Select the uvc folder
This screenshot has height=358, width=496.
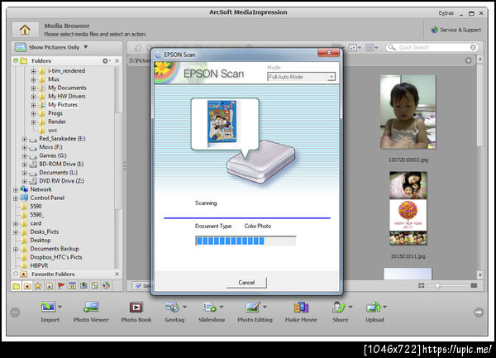tap(52, 131)
